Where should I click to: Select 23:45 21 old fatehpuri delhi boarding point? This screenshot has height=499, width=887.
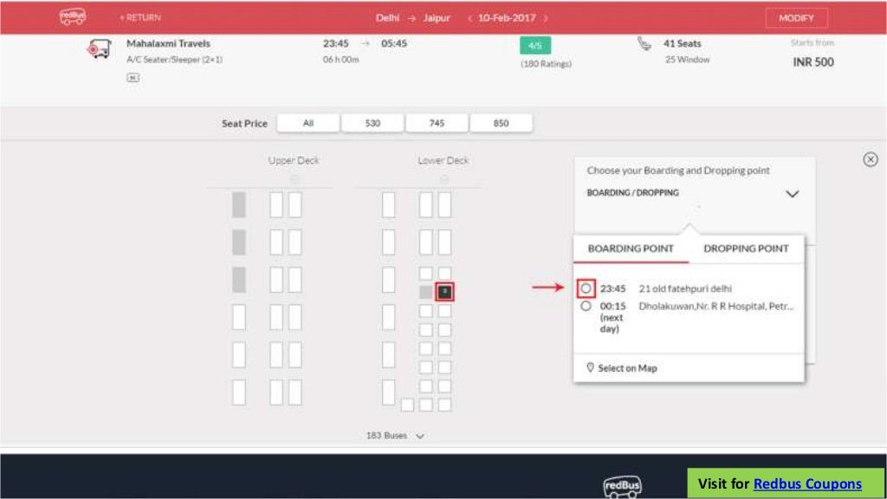pyautogui.click(x=586, y=288)
